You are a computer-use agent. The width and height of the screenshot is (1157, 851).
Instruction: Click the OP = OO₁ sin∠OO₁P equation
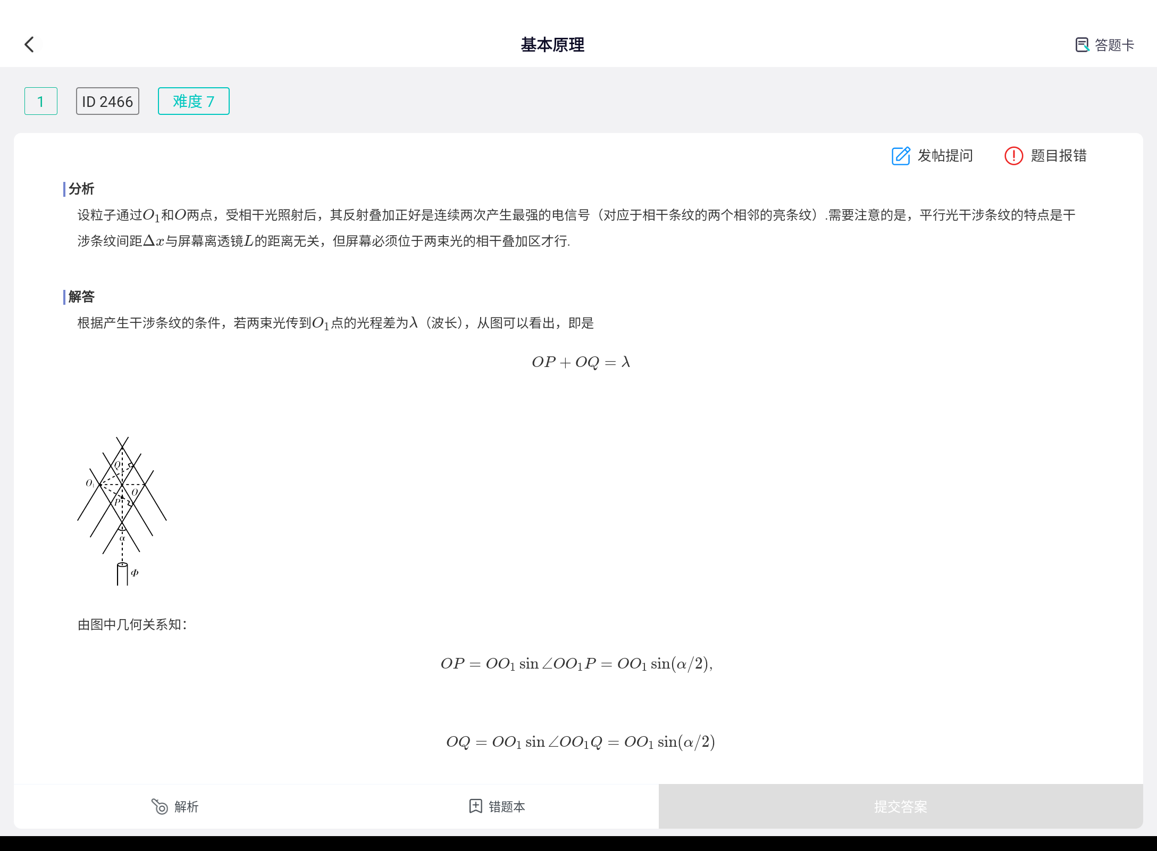pos(577,664)
